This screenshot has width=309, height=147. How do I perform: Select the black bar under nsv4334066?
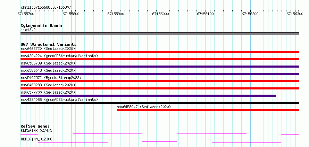coord(160,103)
